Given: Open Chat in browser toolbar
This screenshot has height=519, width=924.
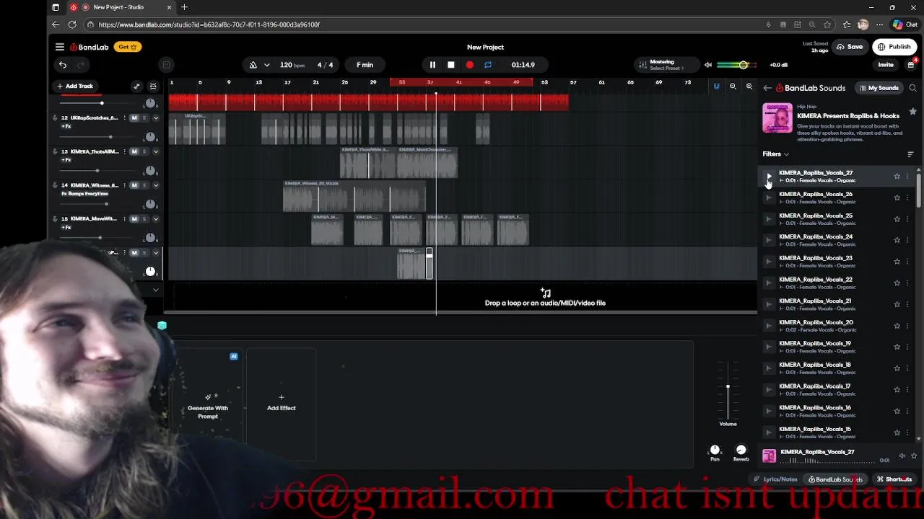Looking at the screenshot, I should [905, 25].
